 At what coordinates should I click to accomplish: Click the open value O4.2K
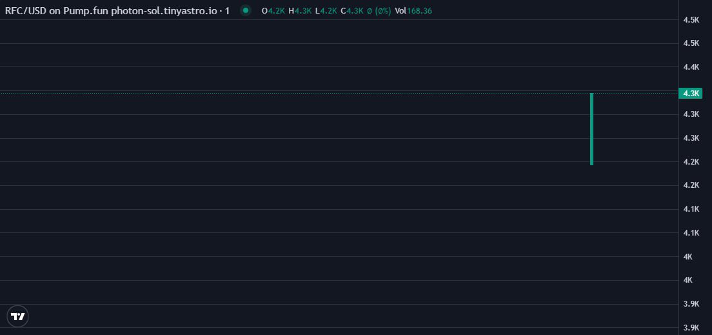point(273,11)
